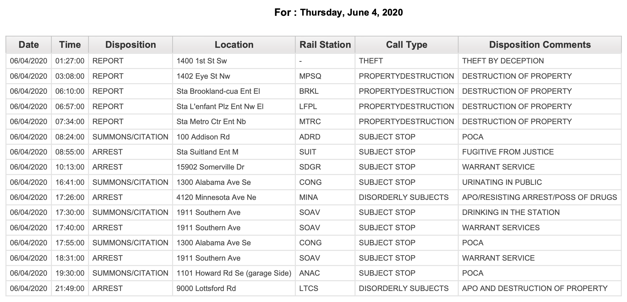Click the Rail Station column header
The height and width of the screenshot is (302, 627).
point(325,45)
